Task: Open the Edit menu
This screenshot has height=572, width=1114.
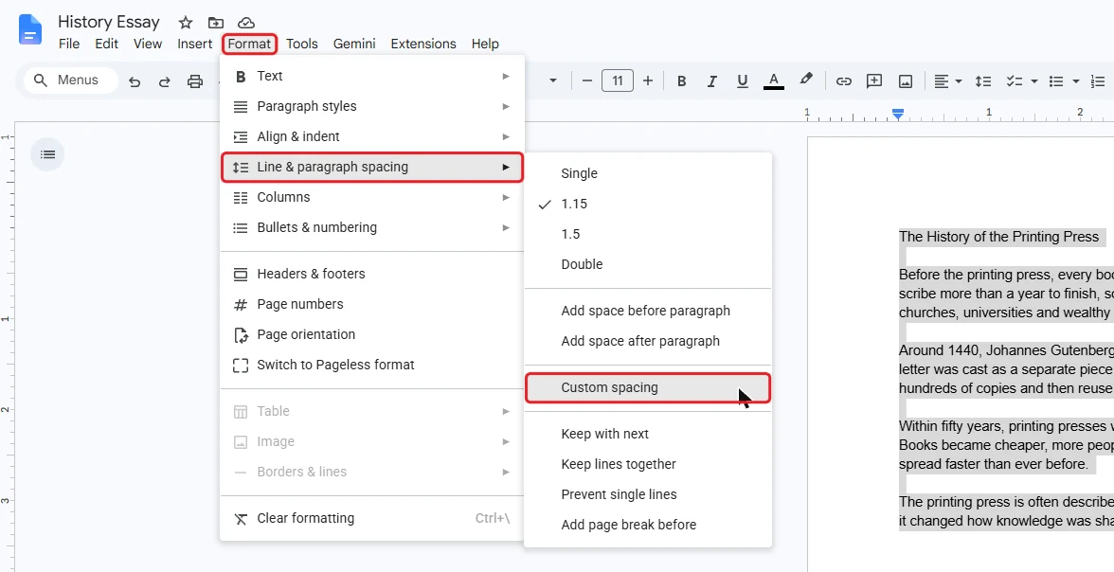Action: tap(106, 44)
